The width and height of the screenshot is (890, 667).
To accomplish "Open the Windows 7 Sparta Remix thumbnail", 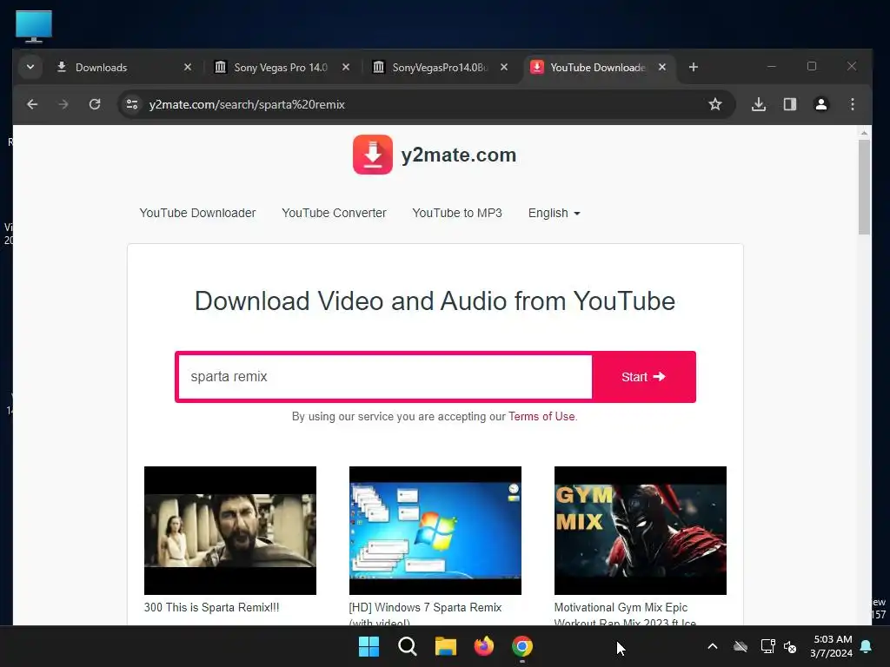I will click(435, 531).
